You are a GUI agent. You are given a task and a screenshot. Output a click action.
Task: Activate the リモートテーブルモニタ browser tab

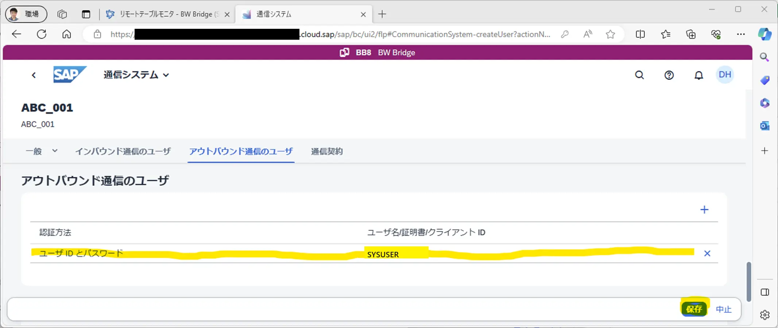pyautogui.click(x=168, y=14)
